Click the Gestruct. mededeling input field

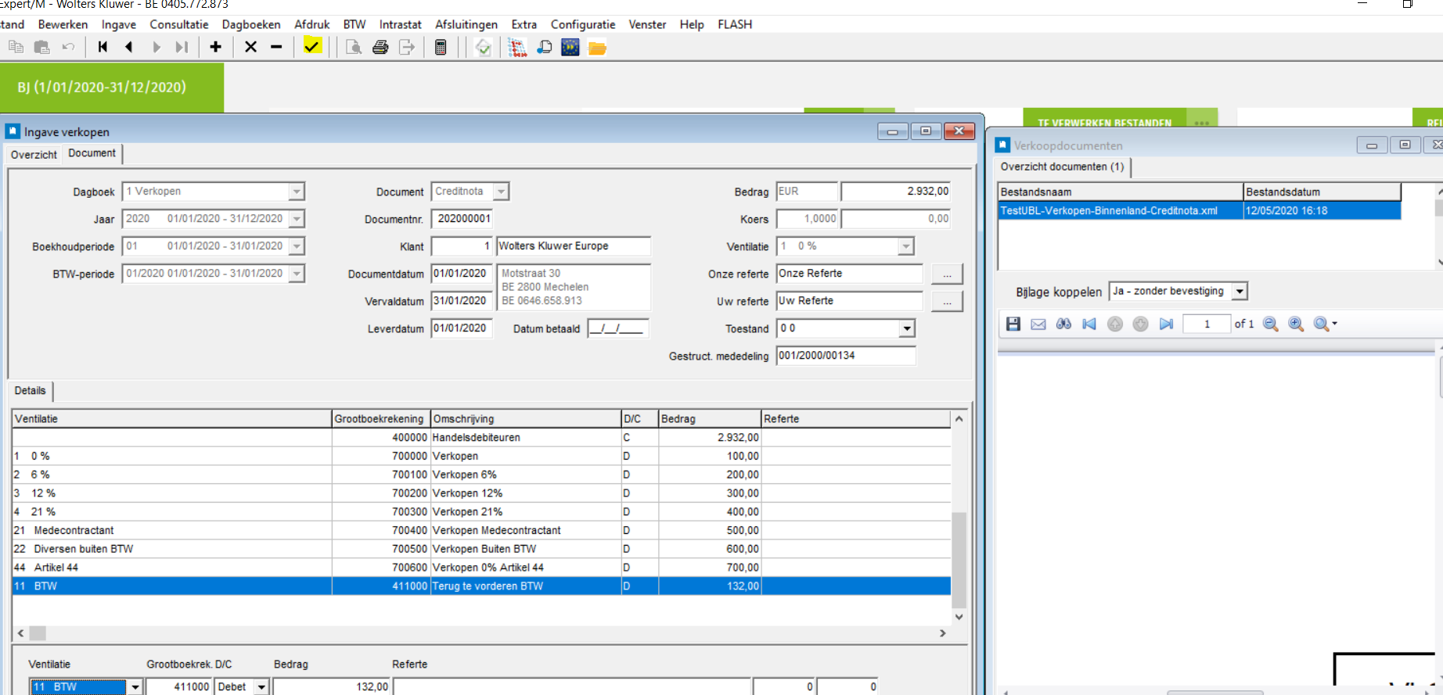[x=845, y=356]
